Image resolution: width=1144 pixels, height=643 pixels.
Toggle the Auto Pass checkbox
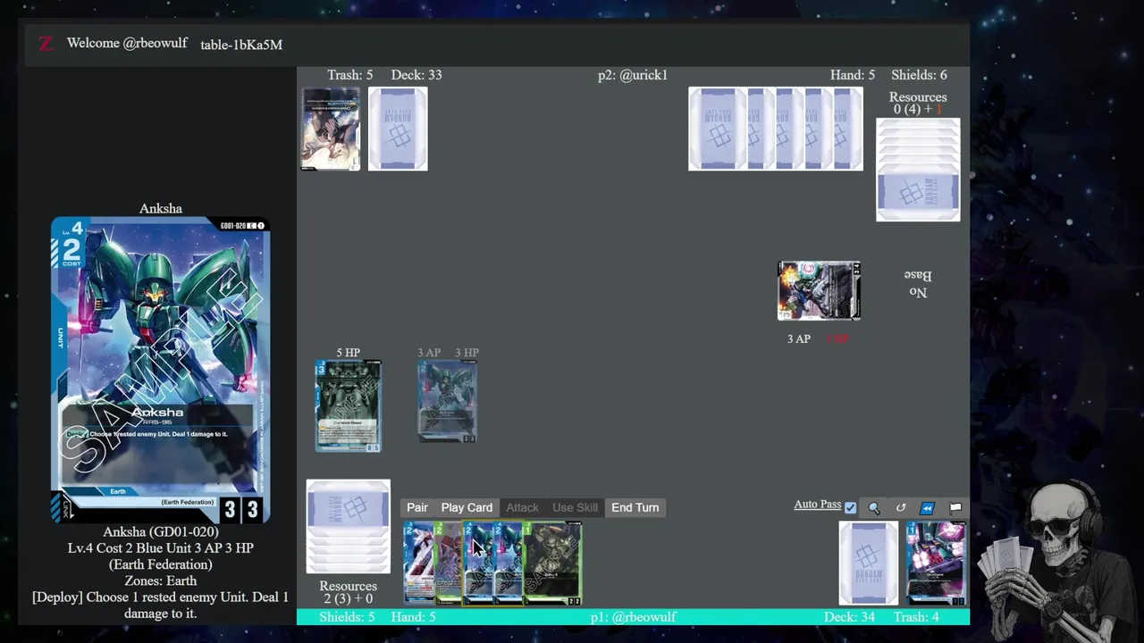(850, 507)
